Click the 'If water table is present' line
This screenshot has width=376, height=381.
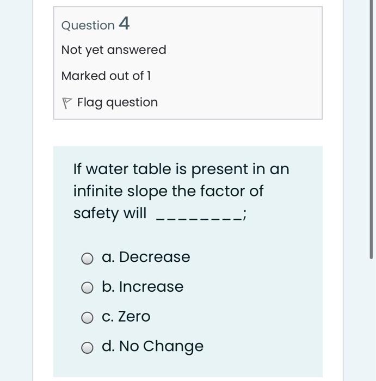tap(181, 169)
